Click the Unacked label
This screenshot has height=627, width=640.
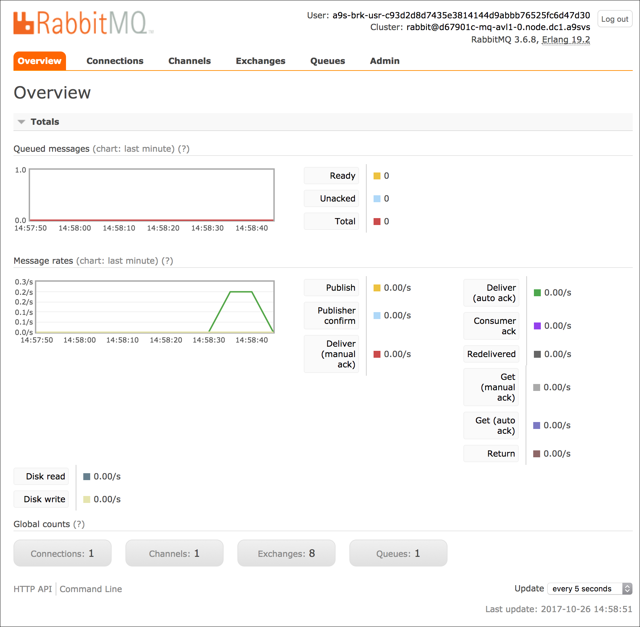331,198
